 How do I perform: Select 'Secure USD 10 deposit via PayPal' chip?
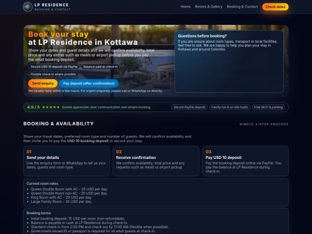[x=54, y=66]
